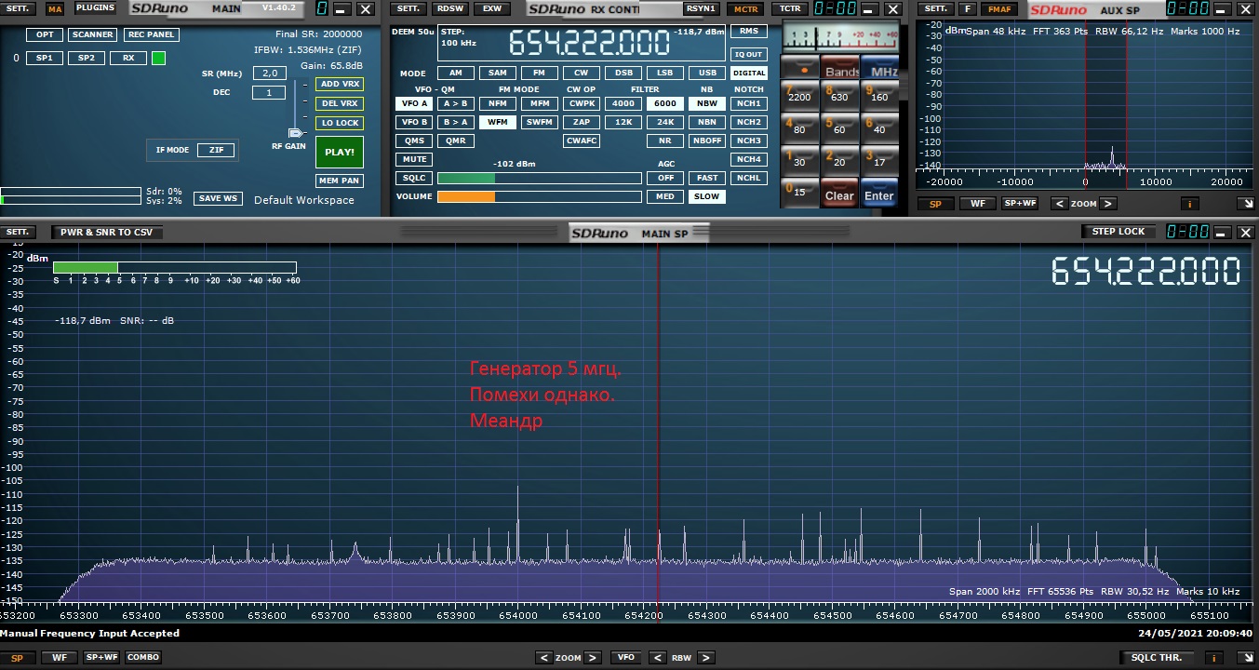Start streaming with the green PLAY! button

pyautogui.click(x=339, y=152)
